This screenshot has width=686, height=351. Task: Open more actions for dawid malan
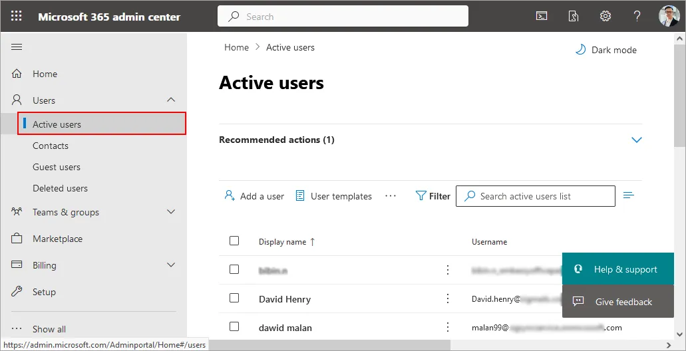(448, 327)
